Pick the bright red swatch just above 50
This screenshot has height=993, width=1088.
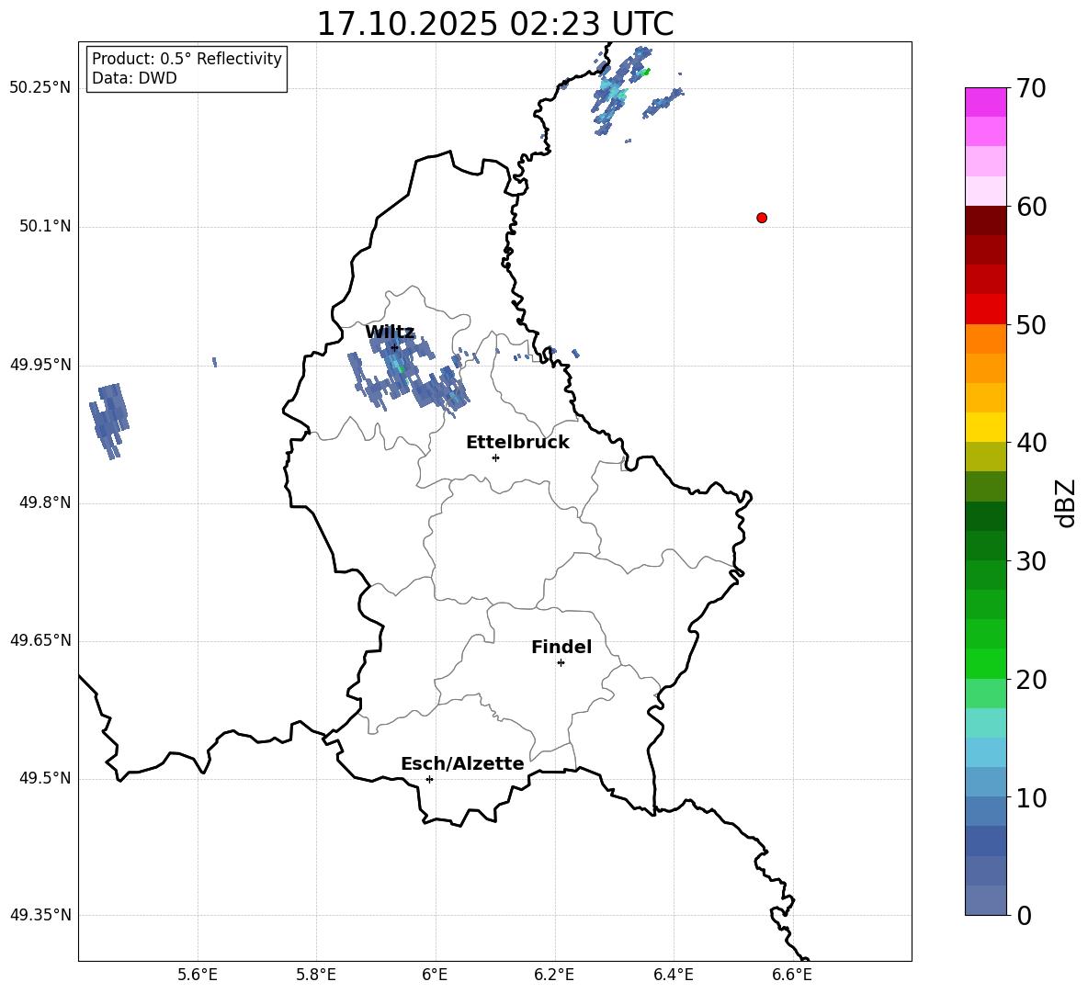[x=985, y=310]
